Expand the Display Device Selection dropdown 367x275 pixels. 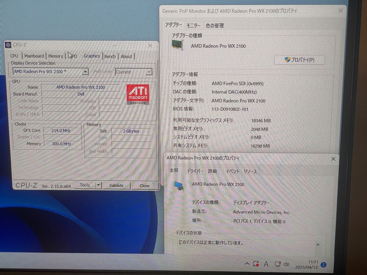(85, 71)
